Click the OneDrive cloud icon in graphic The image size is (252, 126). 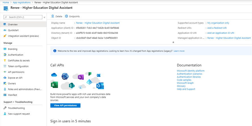coord(54,75)
